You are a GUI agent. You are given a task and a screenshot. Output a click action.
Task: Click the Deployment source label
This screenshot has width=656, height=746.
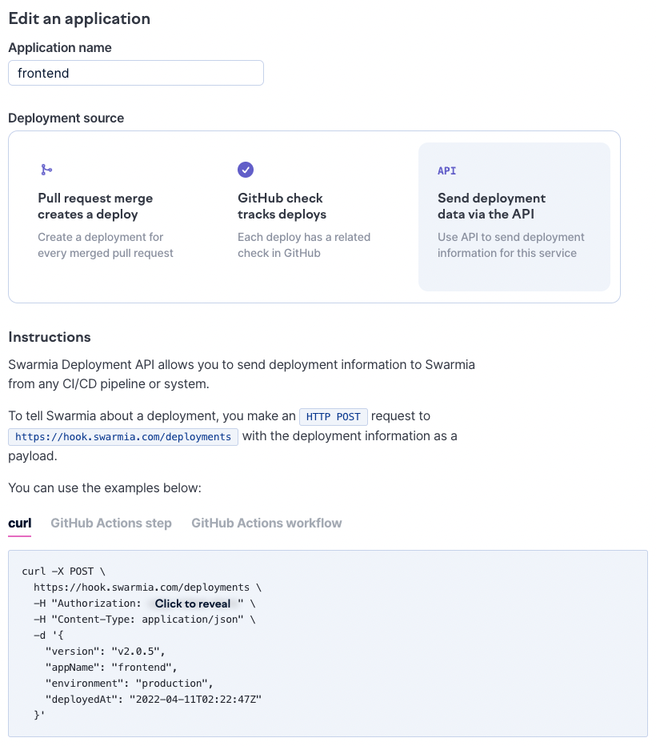point(66,118)
